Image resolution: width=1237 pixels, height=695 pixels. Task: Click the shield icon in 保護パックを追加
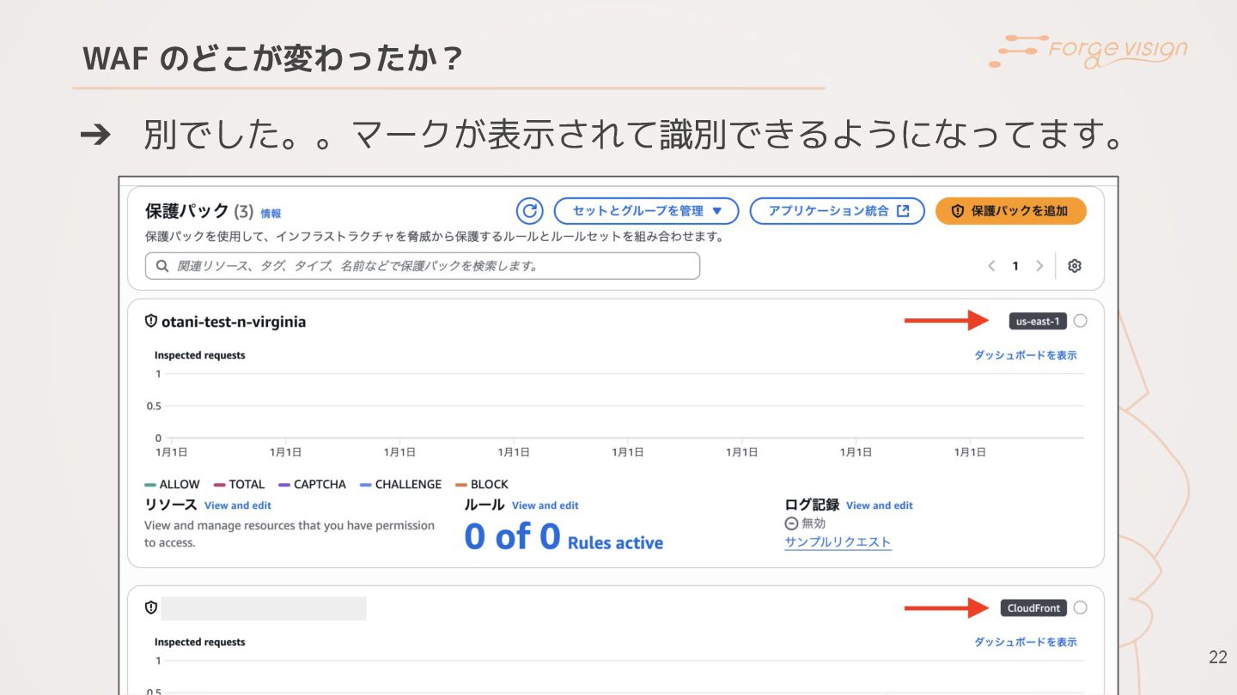(958, 211)
